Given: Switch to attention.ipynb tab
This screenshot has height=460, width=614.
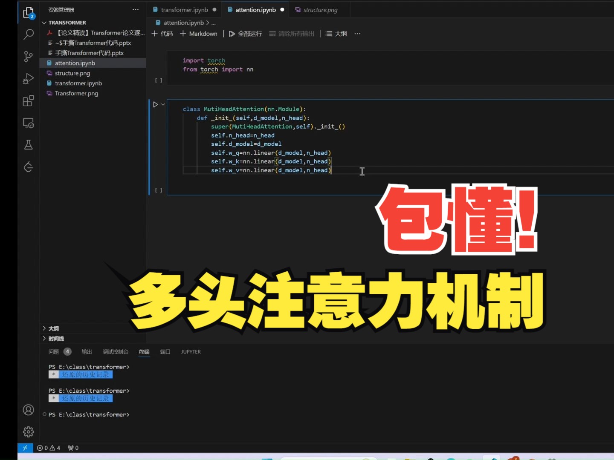Looking at the screenshot, I should pyautogui.click(x=255, y=9).
